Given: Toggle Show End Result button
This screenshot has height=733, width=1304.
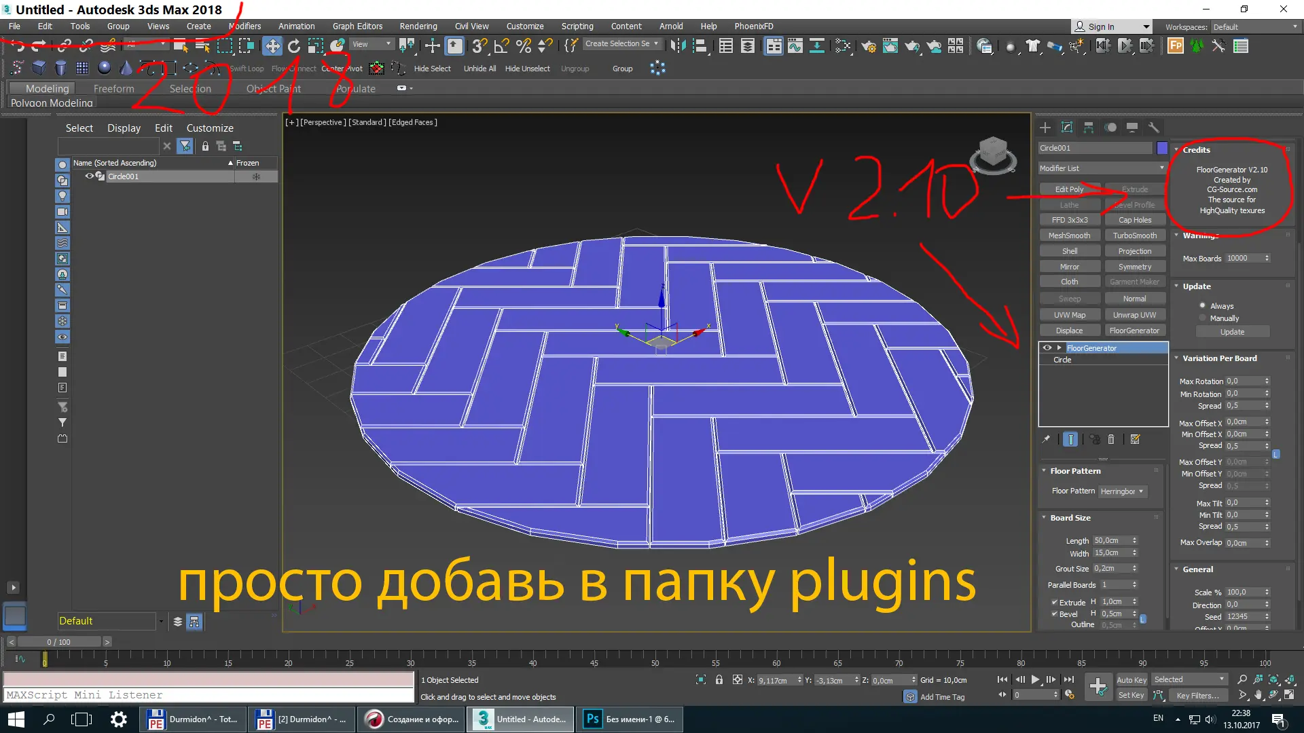Looking at the screenshot, I should click(x=1070, y=439).
